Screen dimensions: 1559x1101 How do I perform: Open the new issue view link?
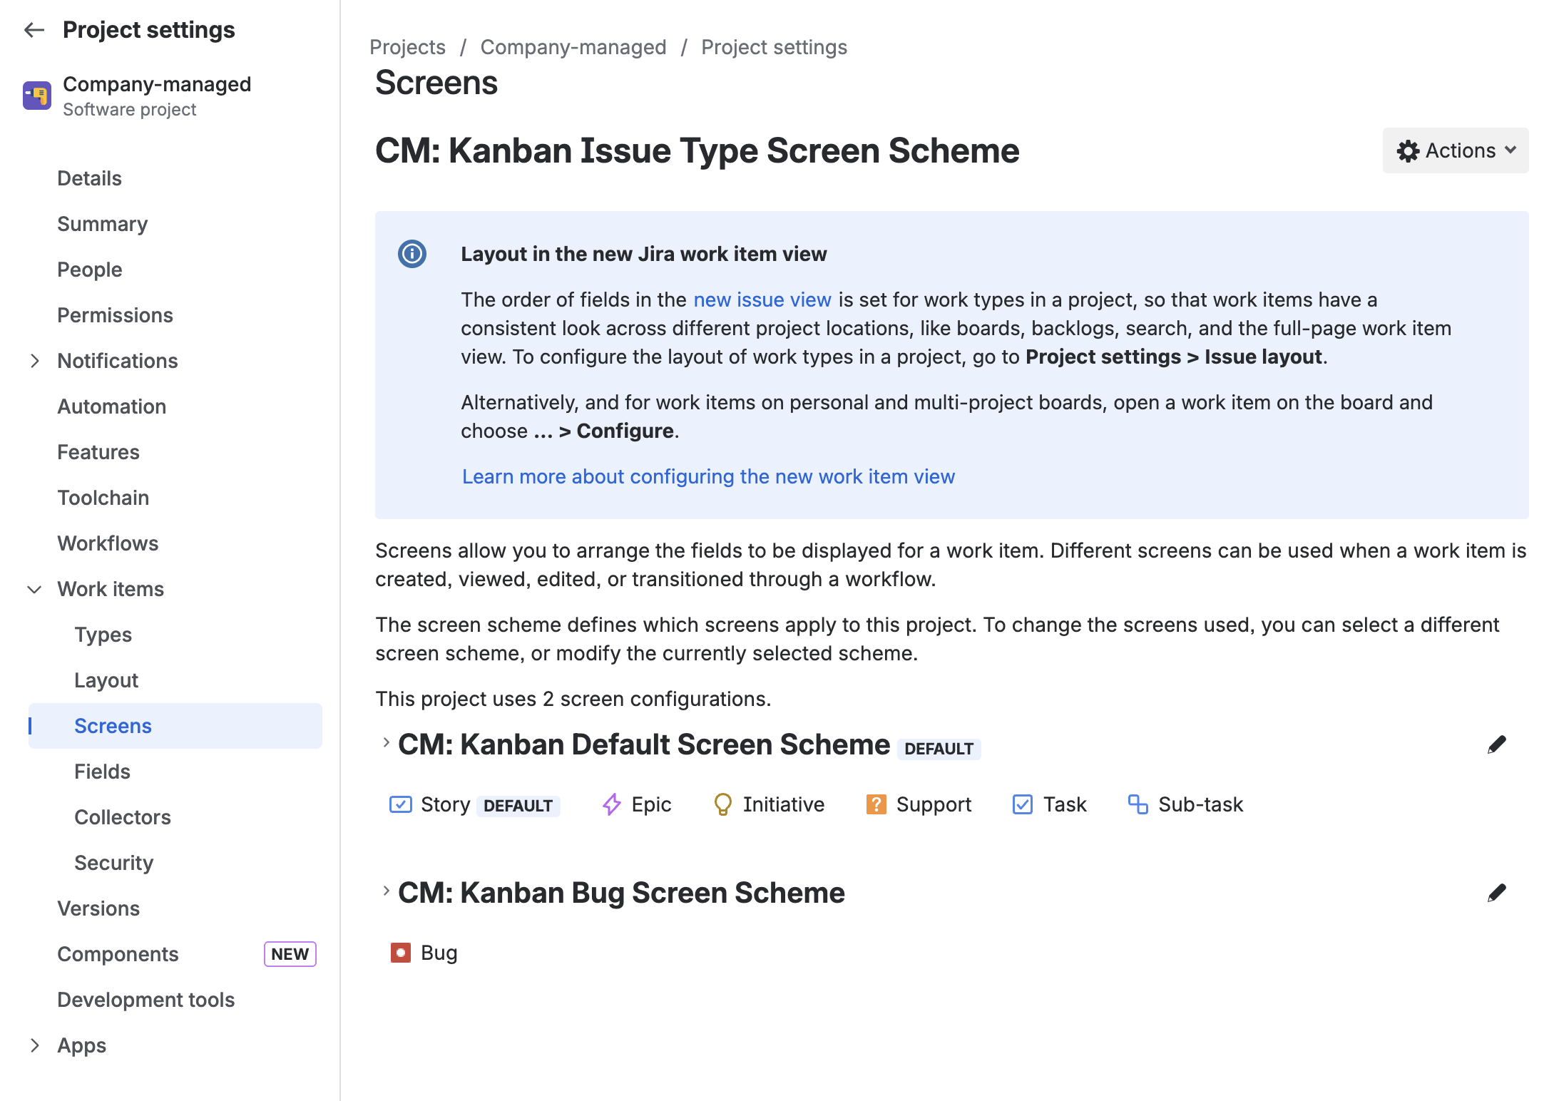tap(762, 299)
